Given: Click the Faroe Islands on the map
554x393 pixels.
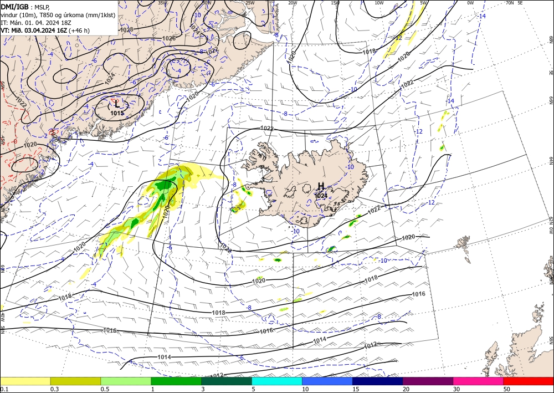Looking at the screenshot, I should pos(464,243).
